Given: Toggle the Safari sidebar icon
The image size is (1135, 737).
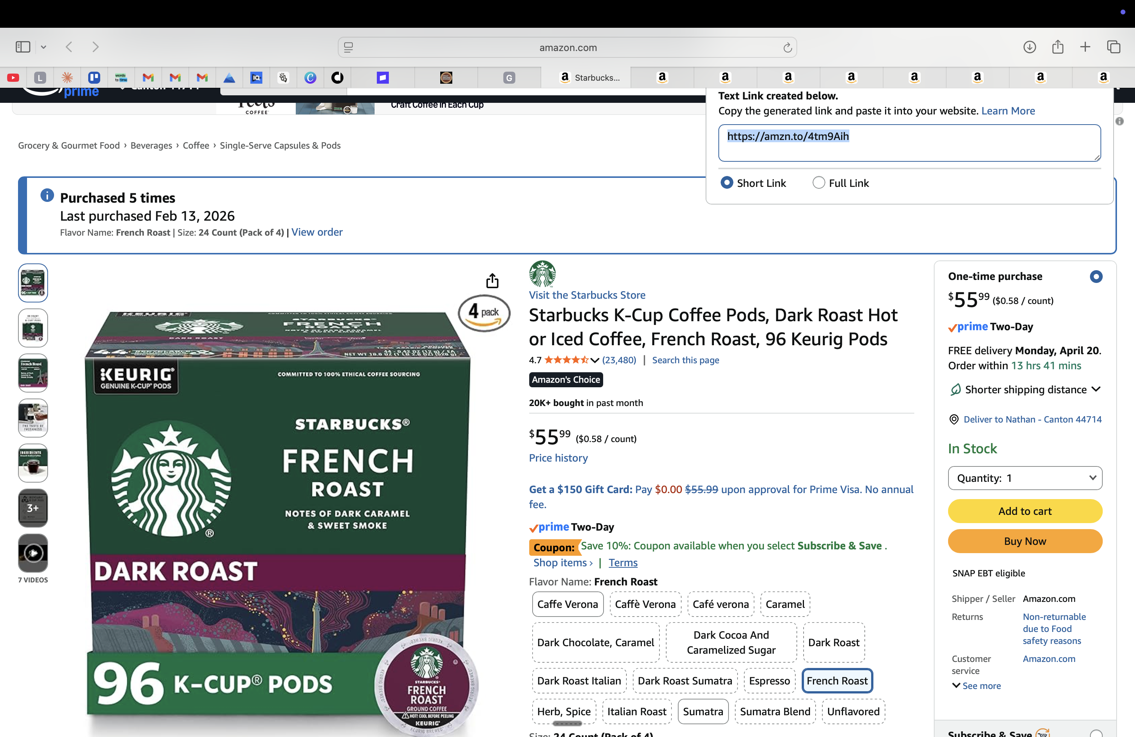Looking at the screenshot, I should click(x=23, y=47).
